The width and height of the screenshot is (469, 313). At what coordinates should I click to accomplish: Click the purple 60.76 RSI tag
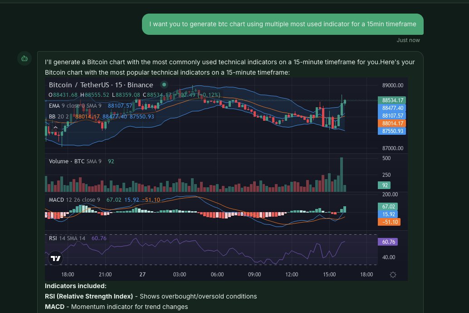click(388, 242)
